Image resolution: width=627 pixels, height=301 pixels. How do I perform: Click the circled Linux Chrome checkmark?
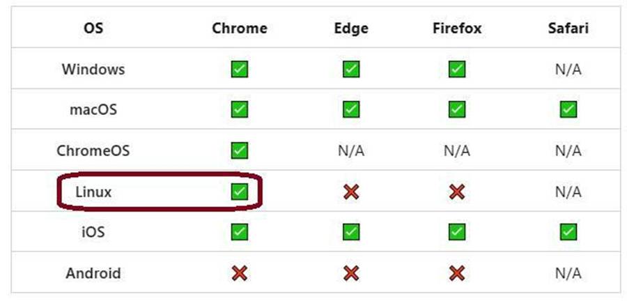pos(239,192)
